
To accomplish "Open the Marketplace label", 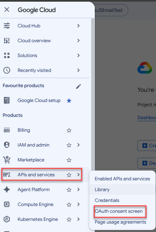I will [31, 160].
